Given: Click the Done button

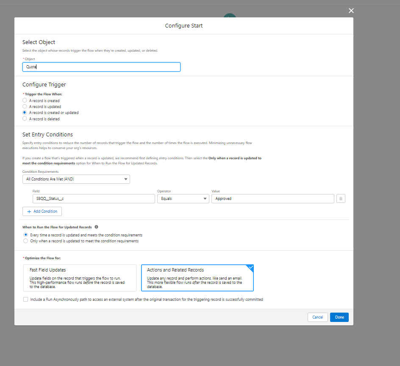Looking at the screenshot, I should pyautogui.click(x=339, y=317).
